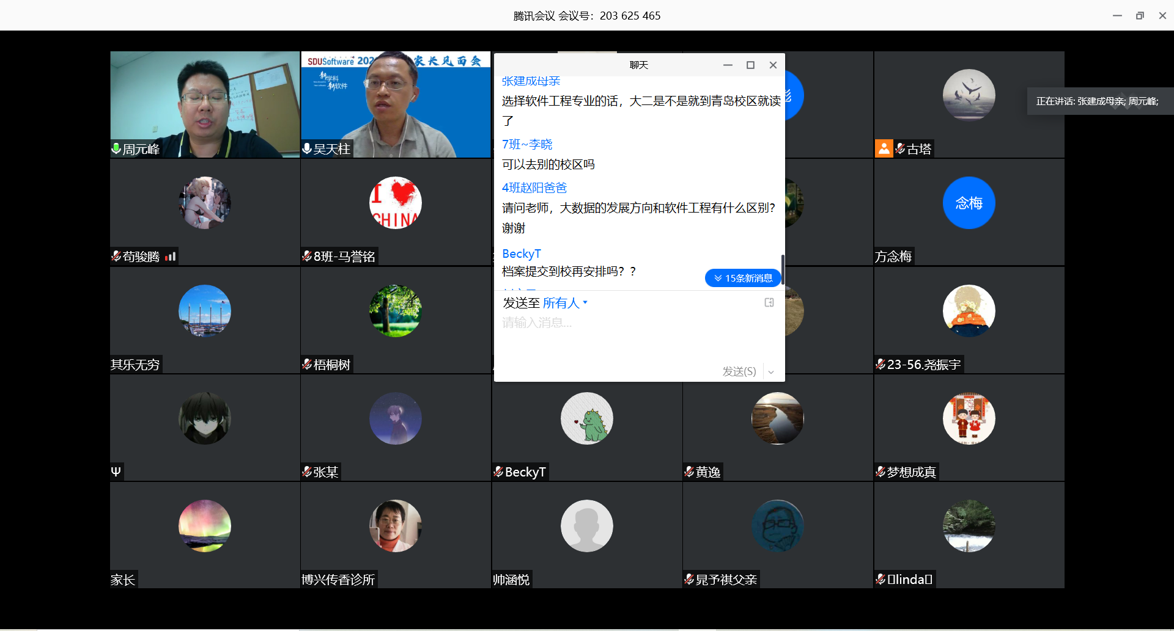Click the signal strength bars beside 苟骏腾
The height and width of the screenshot is (631, 1174).
pos(171,257)
